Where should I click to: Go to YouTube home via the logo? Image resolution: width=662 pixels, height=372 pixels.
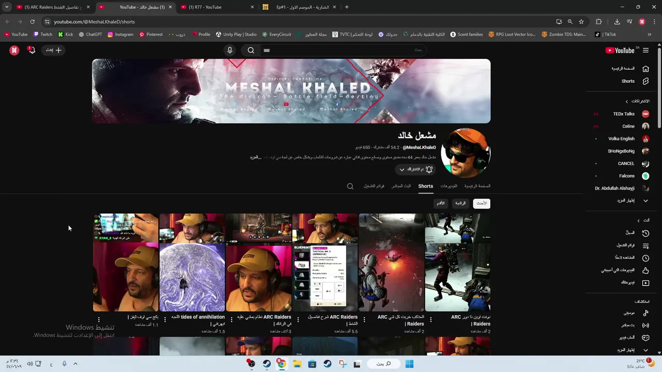click(x=620, y=50)
